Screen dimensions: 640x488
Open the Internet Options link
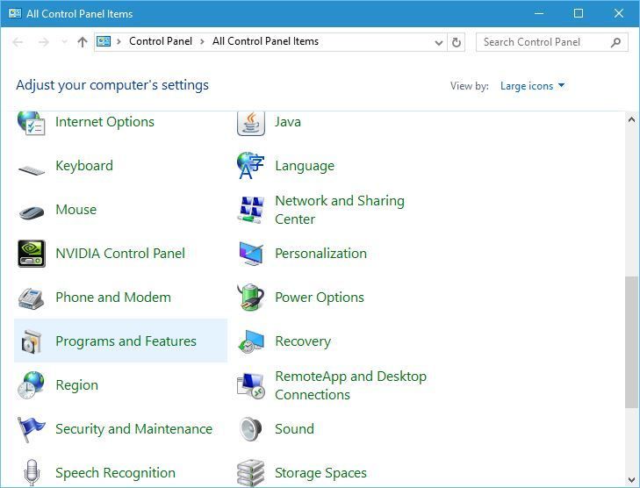coord(104,122)
